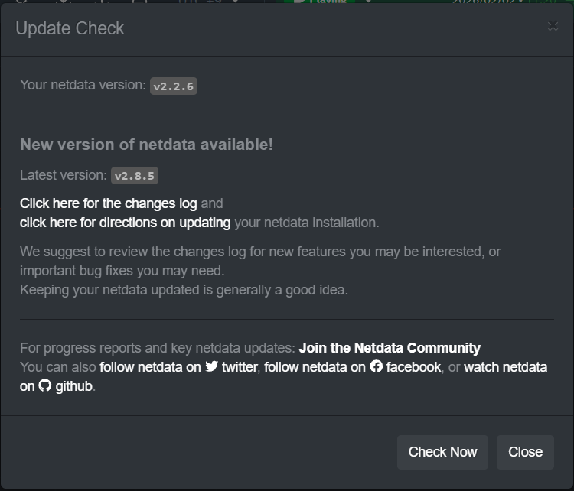Click the "Latest version:" label
This screenshot has width=574, height=491.
click(x=64, y=175)
